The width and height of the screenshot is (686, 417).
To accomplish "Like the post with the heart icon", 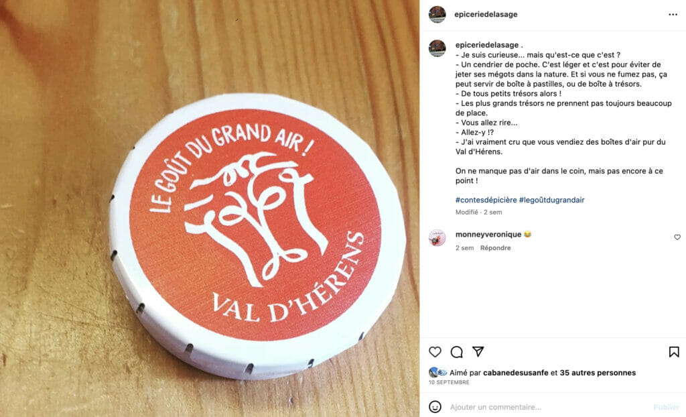I will [x=435, y=352].
